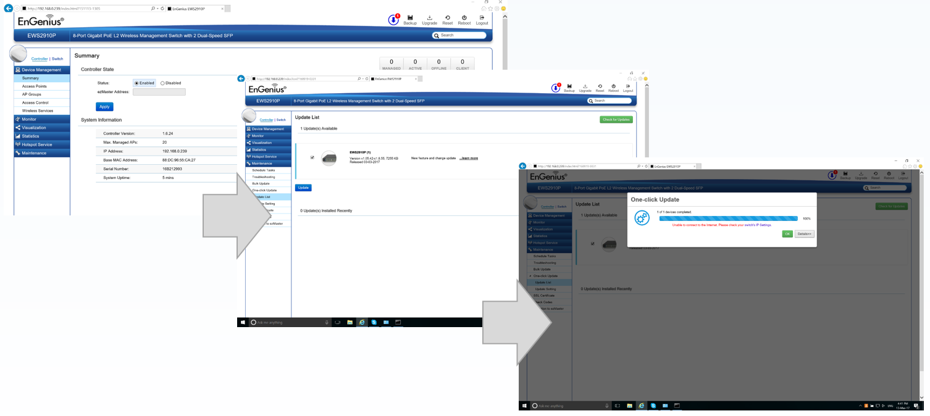Select the Disabled status radio button
This screenshot has width=930, height=416.
[162, 83]
